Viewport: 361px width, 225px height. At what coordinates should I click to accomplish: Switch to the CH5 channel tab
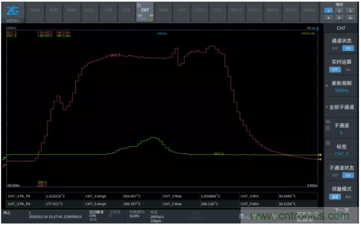[108, 12]
